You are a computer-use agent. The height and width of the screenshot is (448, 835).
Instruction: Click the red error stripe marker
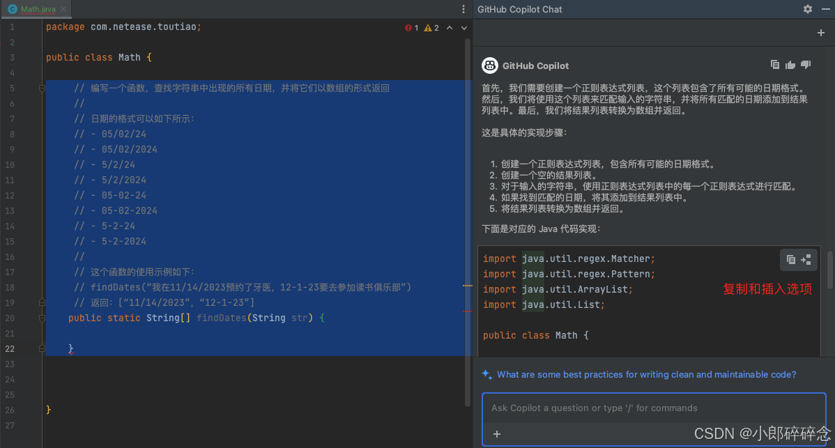point(468,311)
